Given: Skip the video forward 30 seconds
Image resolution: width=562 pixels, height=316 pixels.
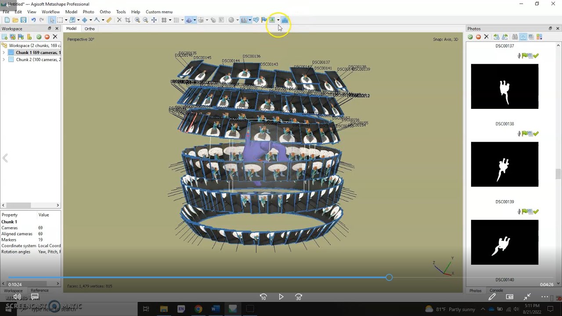Looking at the screenshot, I should [299, 297].
